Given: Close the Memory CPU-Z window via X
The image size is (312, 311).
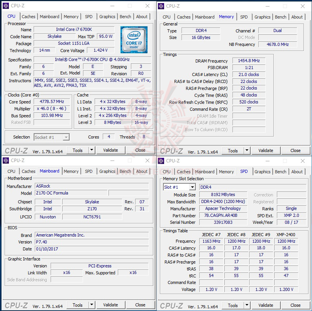Looking at the screenshot, I should [303, 6].
